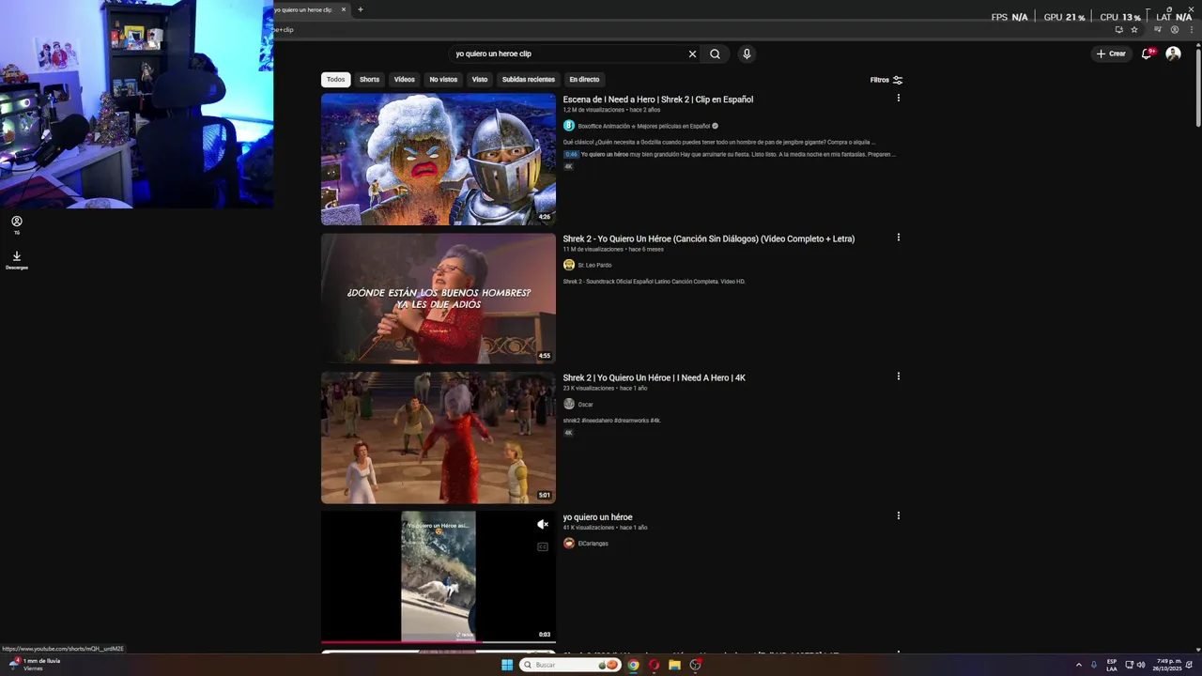The height and width of the screenshot is (676, 1202).
Task: Click the taskbar Buscar search box
Action: click(x=572, y=665)
